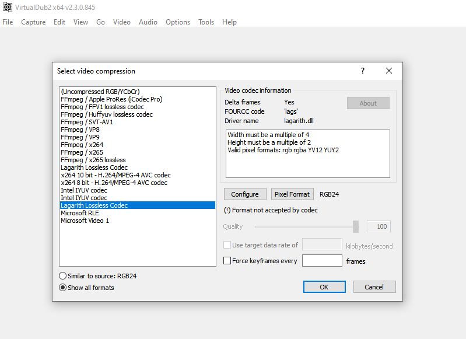The height and width of the screenshot is (339, 466).
Task: Enable the Force keyframes every checkbox
Action: 227,261
